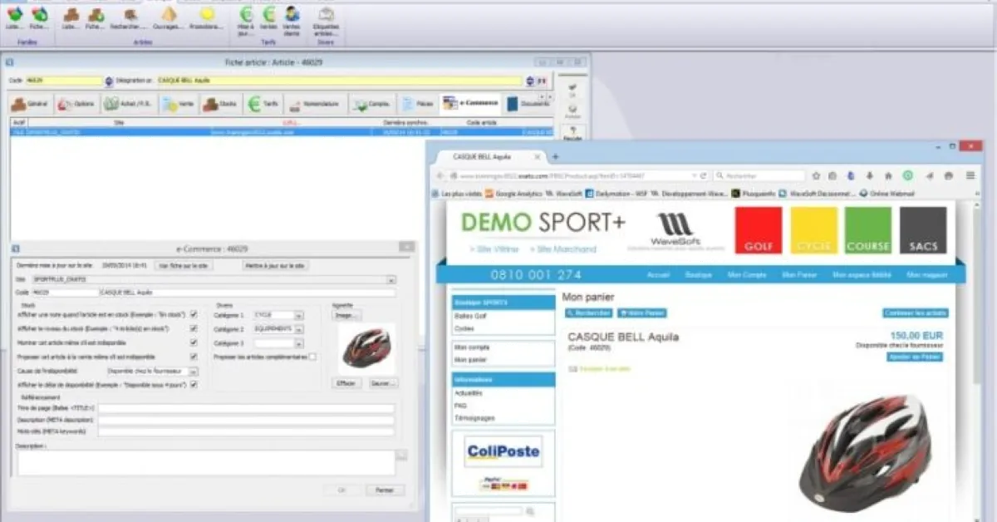Click the Firefox search box
The height and width of the screenshot is (522, 997).
[x=759, y=175]
